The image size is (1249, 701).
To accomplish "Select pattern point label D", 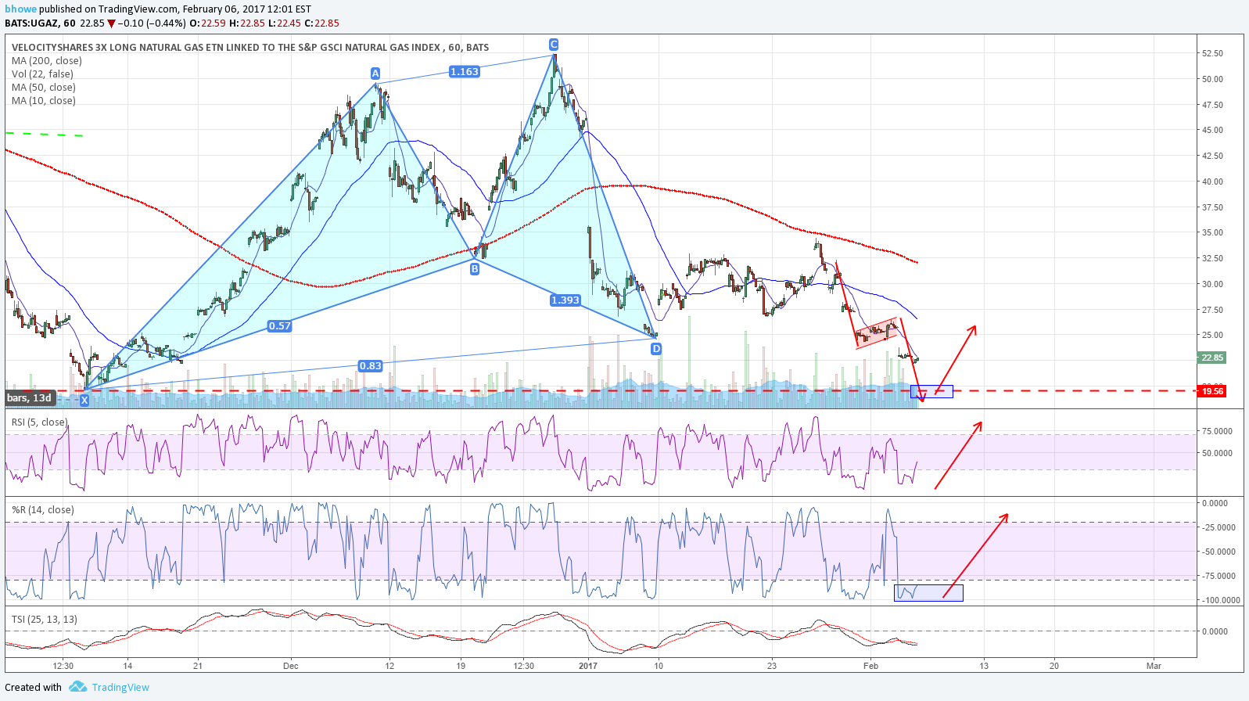I will tap(656, 349).
